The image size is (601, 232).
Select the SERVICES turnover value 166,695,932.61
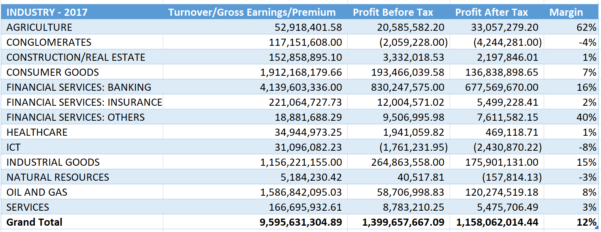pos(305,207)
